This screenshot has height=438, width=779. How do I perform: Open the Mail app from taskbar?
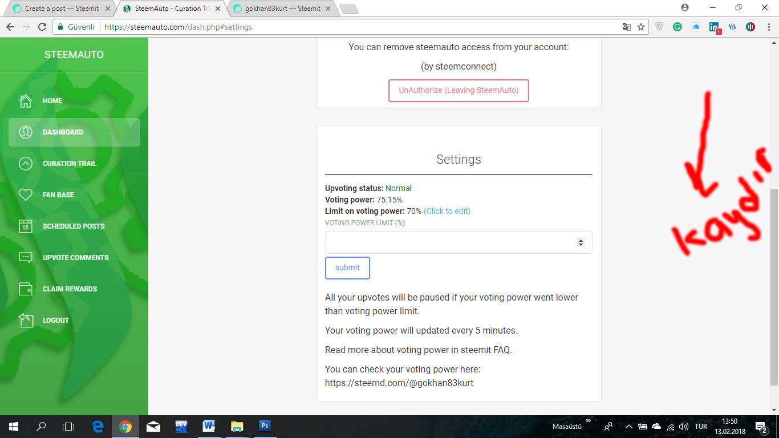[153, 426]
